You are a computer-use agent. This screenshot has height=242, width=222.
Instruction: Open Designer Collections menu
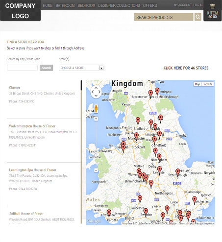click(119, 5)
